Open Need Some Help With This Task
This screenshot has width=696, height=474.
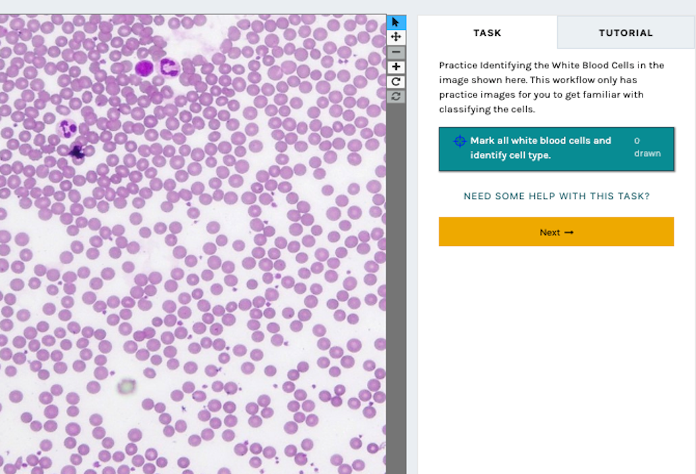556,196
